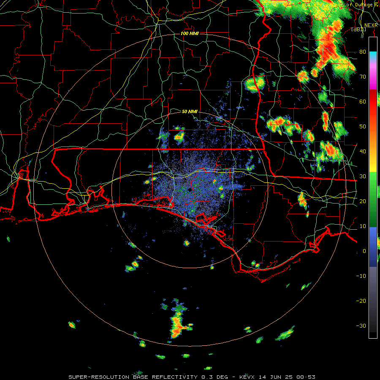The width and height of the screenshot is (380, 380).
Task: Click the SUPER-RESOLUTION BASE REFLECTIVITY caption
Action: click(133, 377)
